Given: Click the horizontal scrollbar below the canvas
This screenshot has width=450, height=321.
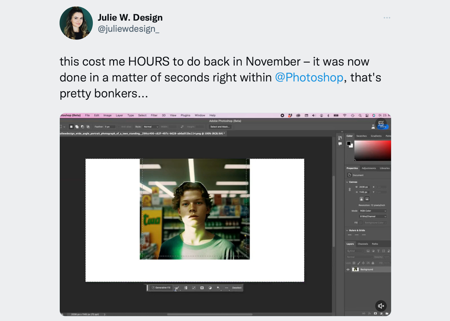Looking at the screenshot, I should tap(210, 314).
